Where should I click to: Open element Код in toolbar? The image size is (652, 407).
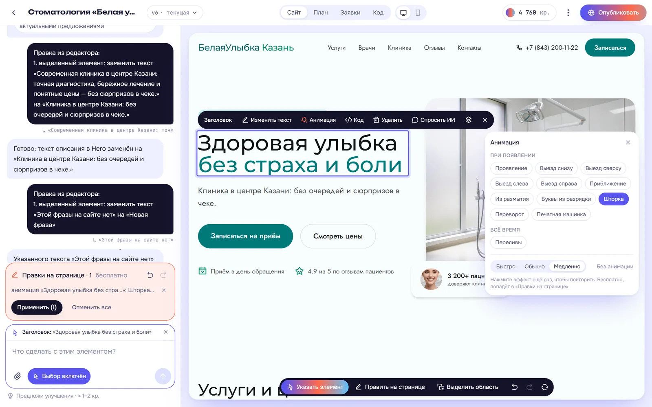coord(354,120)
